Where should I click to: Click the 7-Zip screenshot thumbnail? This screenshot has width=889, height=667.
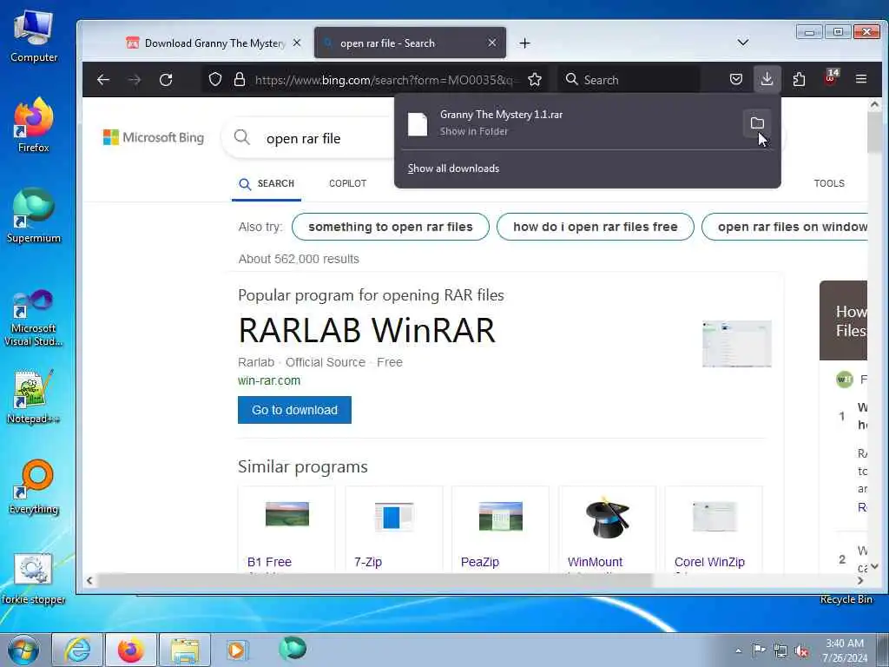pos(393,516)
